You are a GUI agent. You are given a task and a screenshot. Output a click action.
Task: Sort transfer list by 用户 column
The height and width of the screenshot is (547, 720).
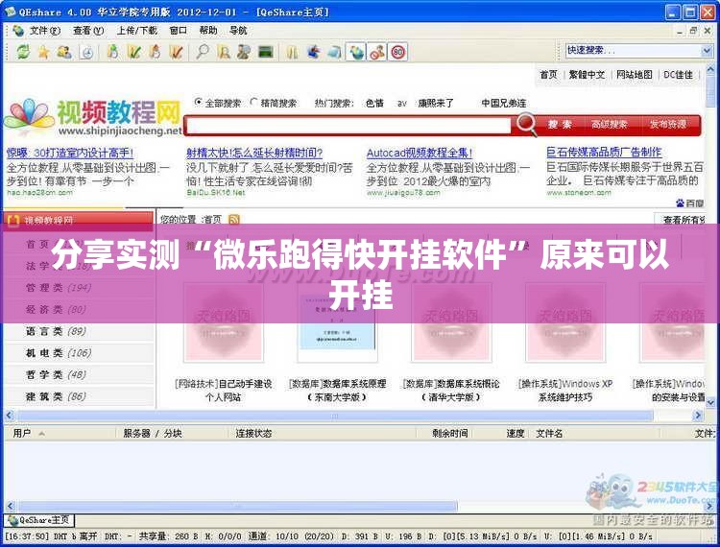tap(22, 433)
